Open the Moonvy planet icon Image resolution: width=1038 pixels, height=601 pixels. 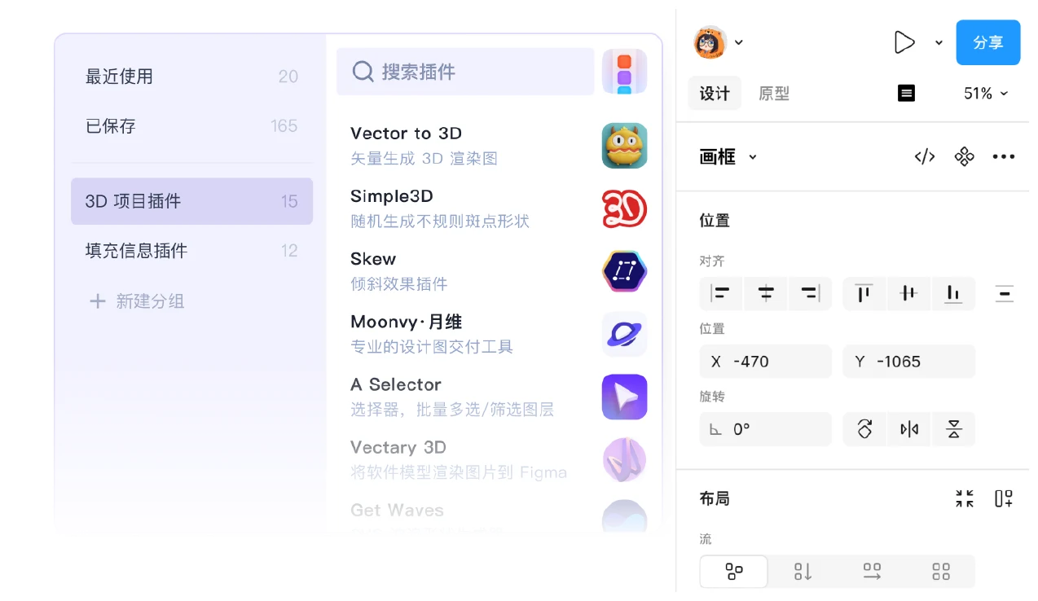(624, 334)
